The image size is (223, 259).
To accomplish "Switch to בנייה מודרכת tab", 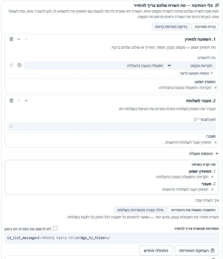I will (x=205, y=27).
